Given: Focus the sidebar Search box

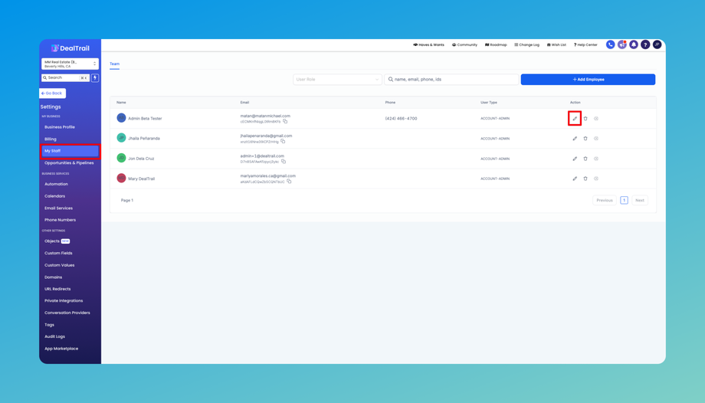Looking at the screenshot, I should tap(66, 78).
